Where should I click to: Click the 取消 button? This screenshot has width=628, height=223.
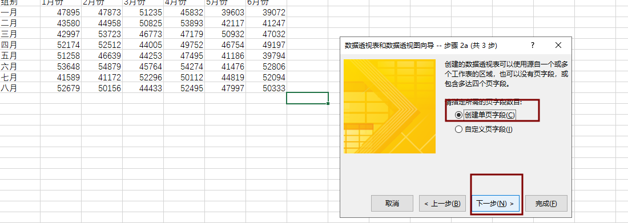click(x=392, y=204)
